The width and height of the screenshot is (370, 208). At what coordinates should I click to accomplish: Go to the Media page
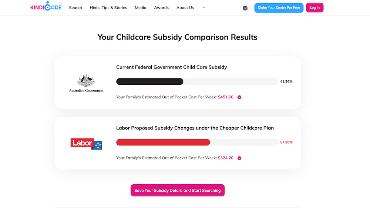click(141, 8)
